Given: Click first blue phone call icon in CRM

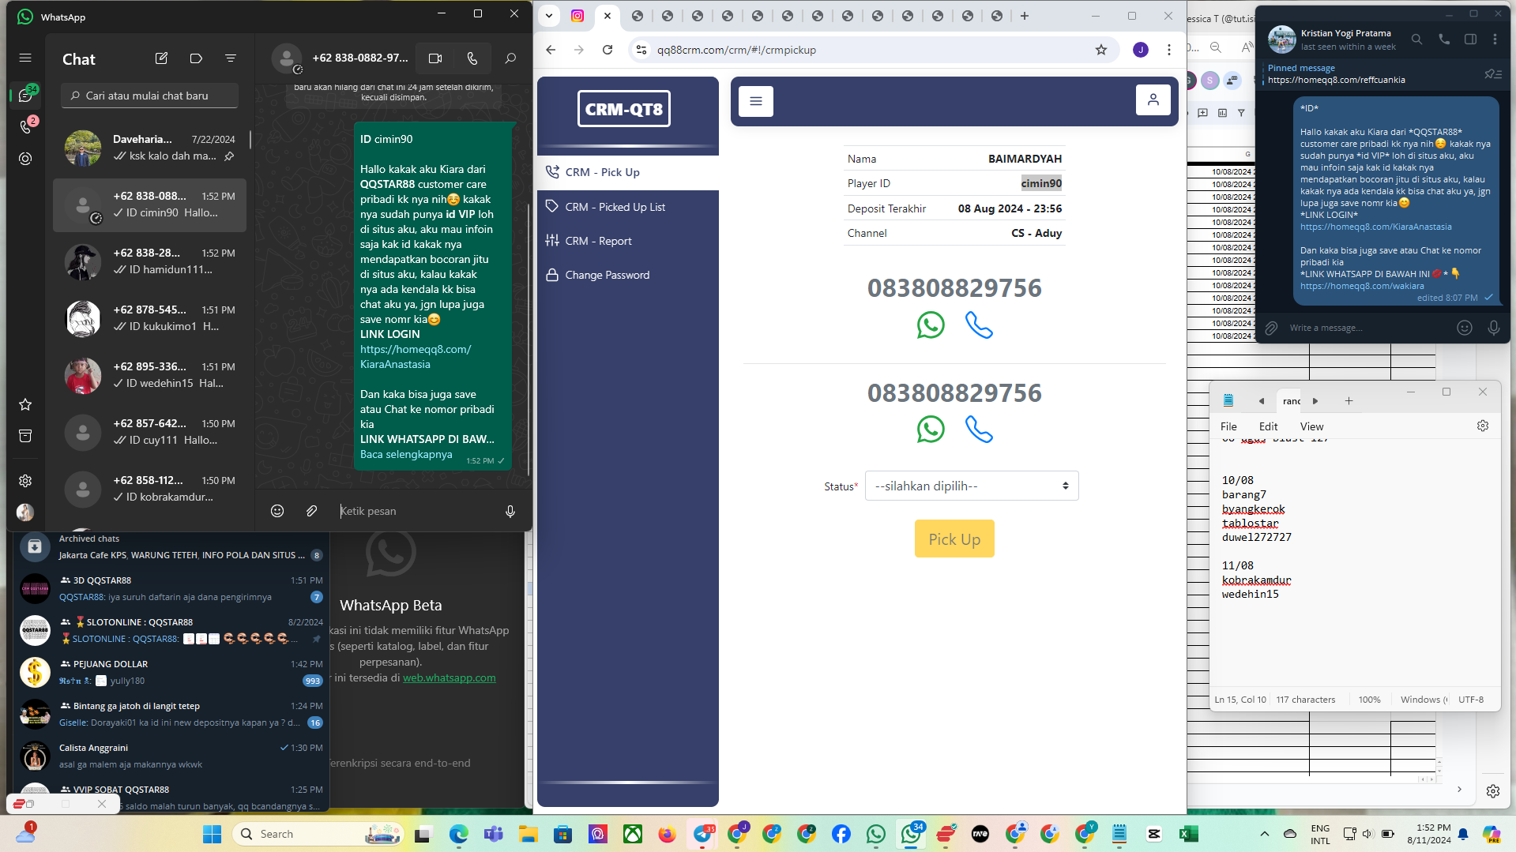Looking at the screenshot, I should pos(979,325).
